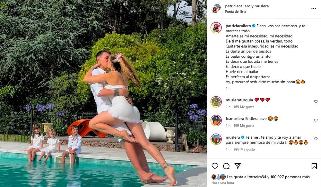This screenshot has height=187, width=321.
Task: View the 997 Me gusta count
Action: pos(244,150)
